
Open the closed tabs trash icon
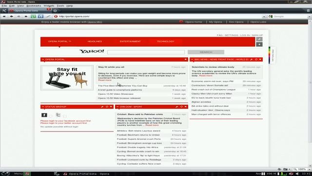point(308,11)
